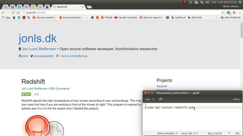Open the network indicator with two arrows
The width and height of the screenshot is (243, 136).
click(x=202, y=2)
